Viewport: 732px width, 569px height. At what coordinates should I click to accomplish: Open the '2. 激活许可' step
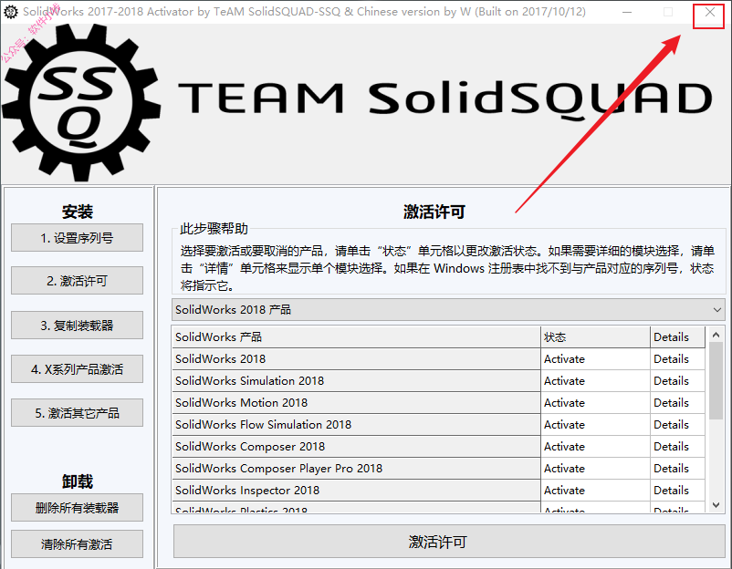pos(77,281)
